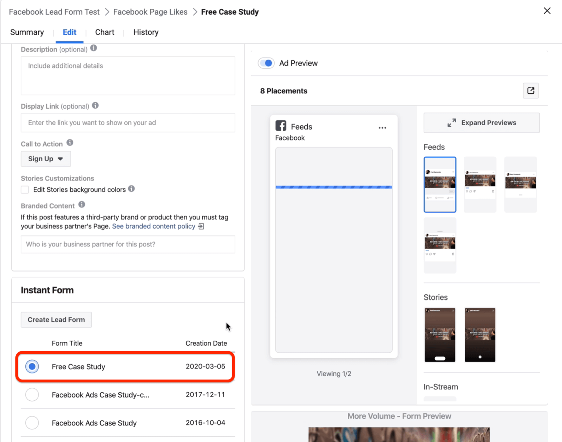Click the business partner input field
The height and width of the screenshot is (442, 562).
tap(128, 244)
